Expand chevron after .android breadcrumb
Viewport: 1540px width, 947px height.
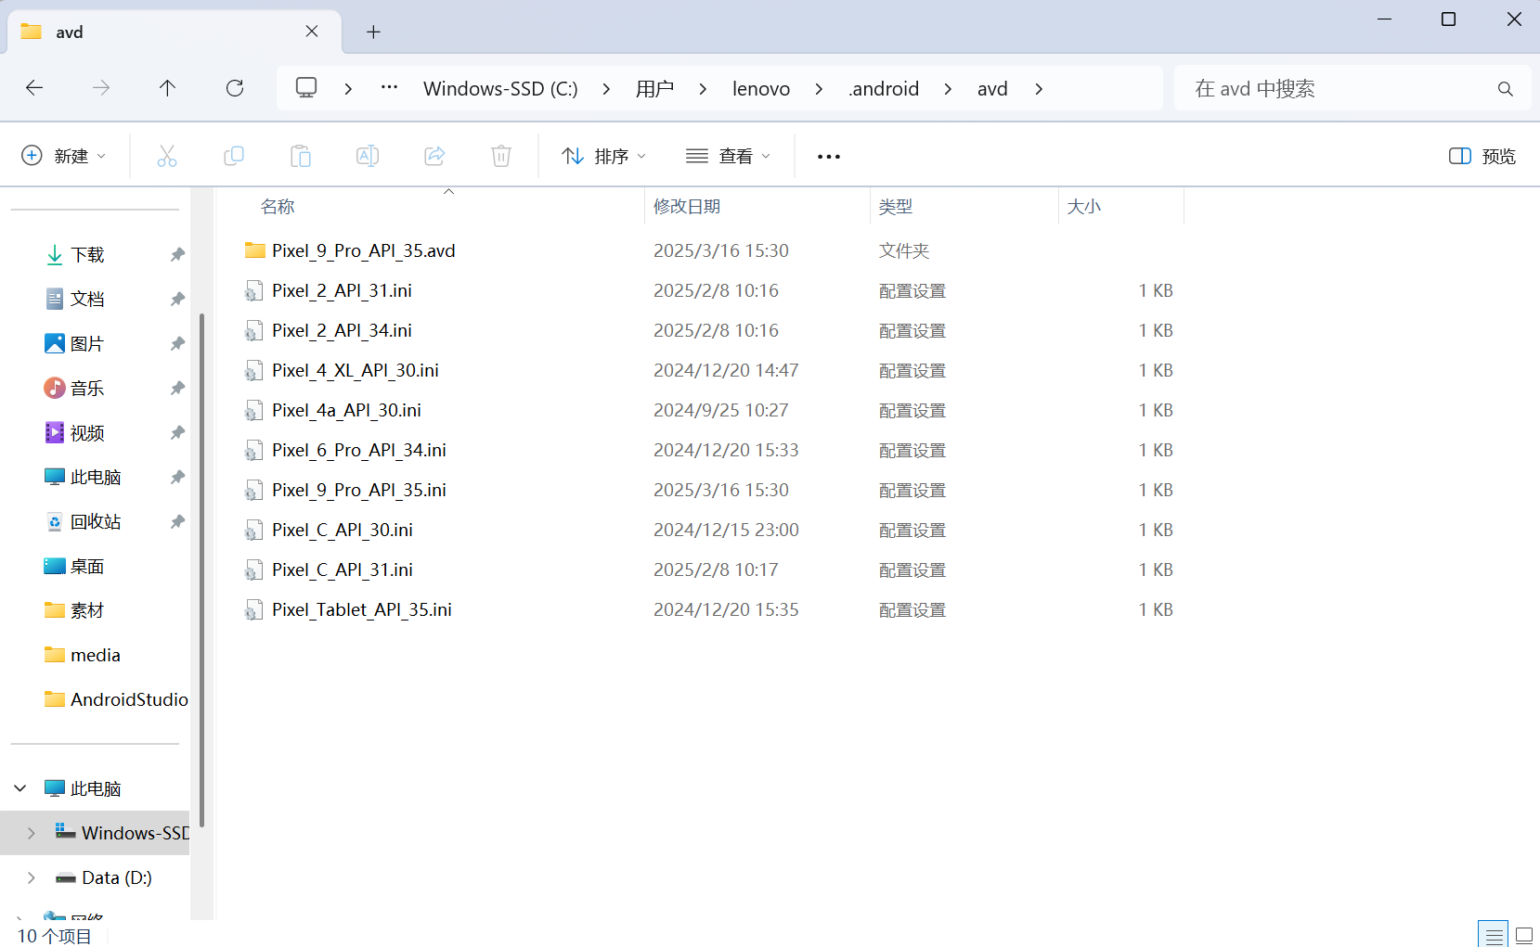[948, 89]
